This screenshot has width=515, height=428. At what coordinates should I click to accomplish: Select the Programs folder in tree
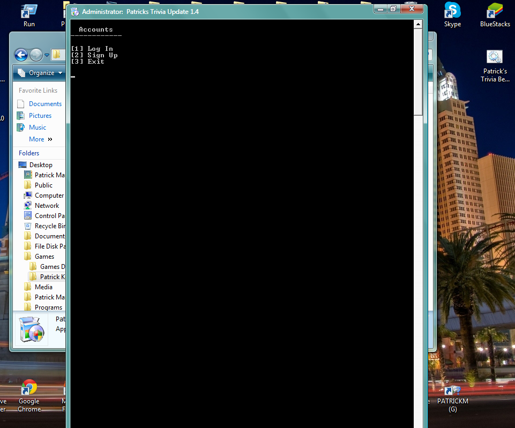pyautogui.click(x=48, y=307)
